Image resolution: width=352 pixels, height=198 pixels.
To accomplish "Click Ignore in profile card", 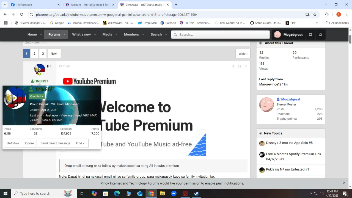I will [x=29, y=143].
